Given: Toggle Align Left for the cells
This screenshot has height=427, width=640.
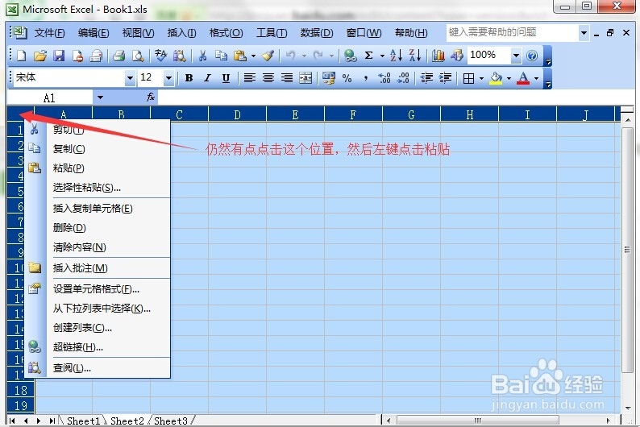Looking at the screenshot, I should coord(249,78).
